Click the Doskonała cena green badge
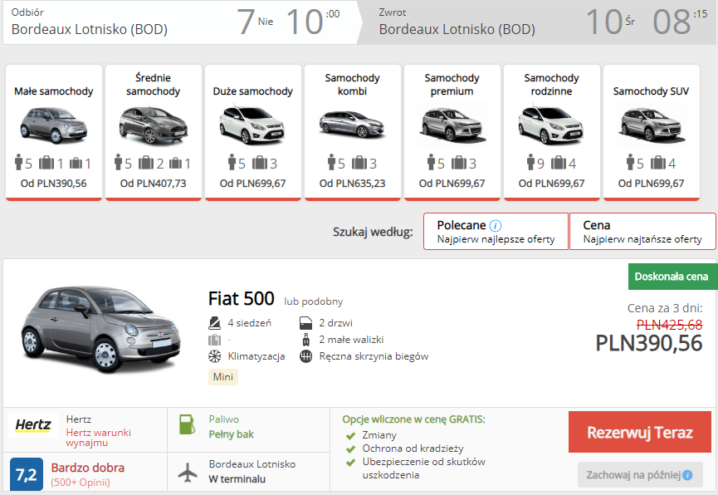The height and width of the screenshot is (495, 718). (x=672, y=277)
